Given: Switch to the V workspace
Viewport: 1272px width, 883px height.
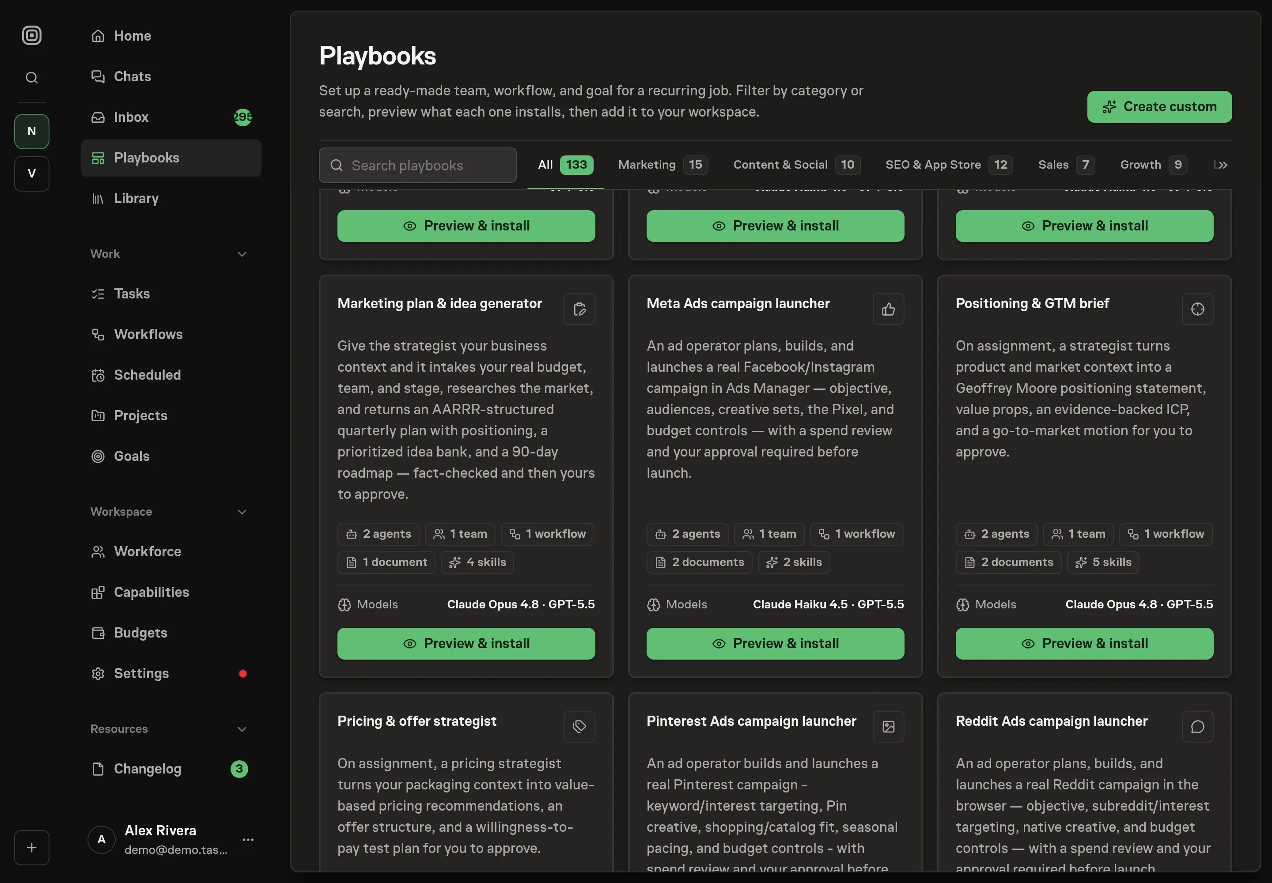Looking at the screenshot, I should click(31, 174).
